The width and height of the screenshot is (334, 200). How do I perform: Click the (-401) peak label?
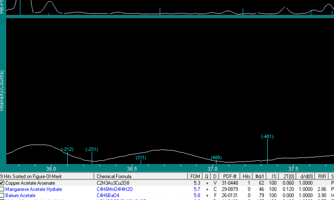click(x=267, y=136)
